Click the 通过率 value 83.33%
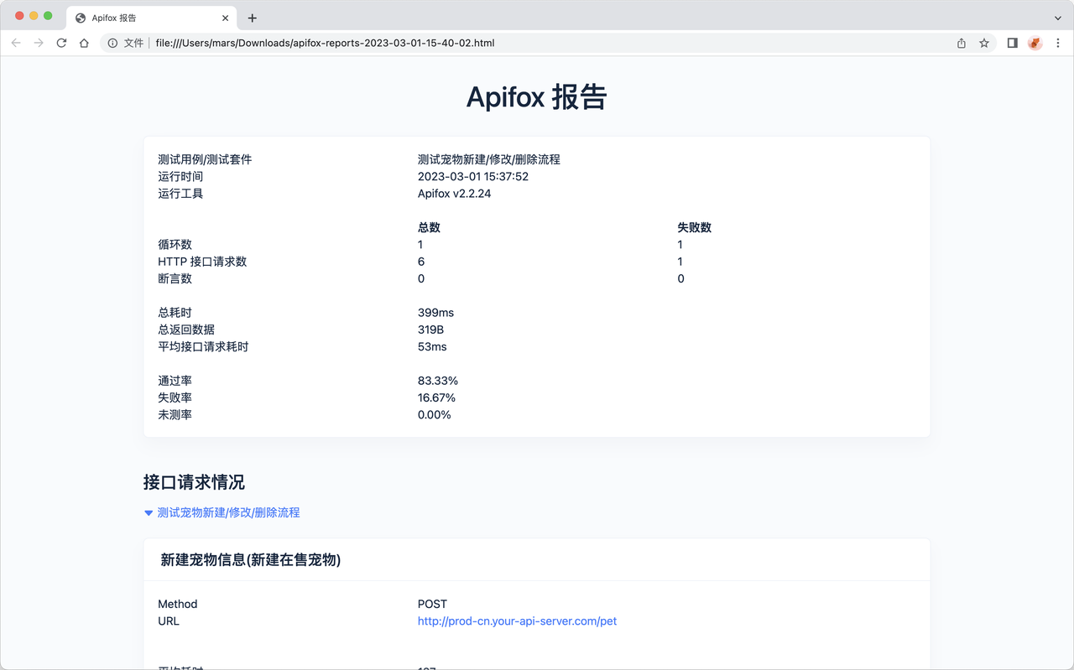The width and height of the screenshot is (1074, 670). point(438,381)
